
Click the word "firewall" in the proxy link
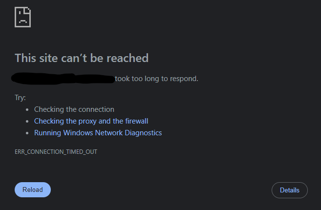pos(136,121)
